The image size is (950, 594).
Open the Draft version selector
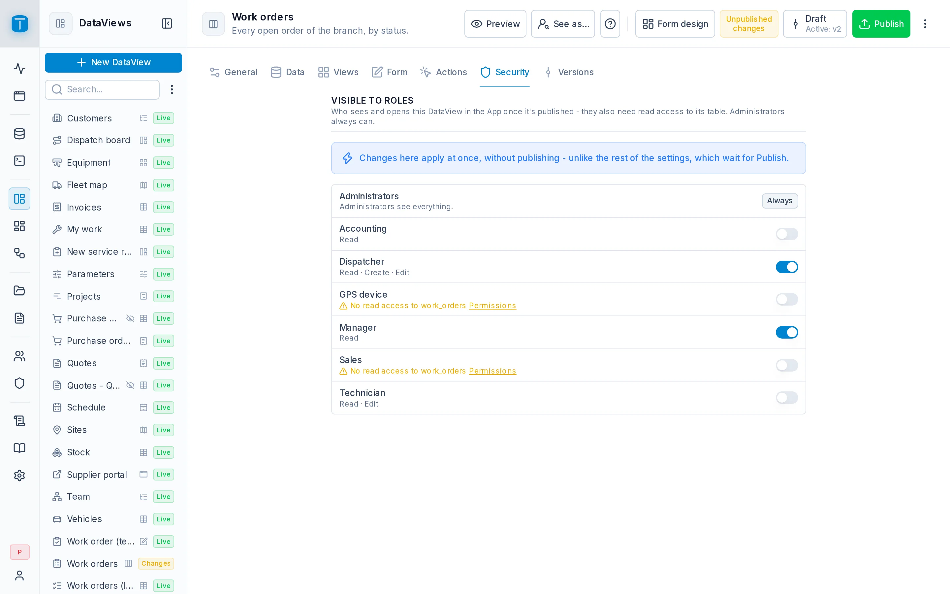point(815,24)
